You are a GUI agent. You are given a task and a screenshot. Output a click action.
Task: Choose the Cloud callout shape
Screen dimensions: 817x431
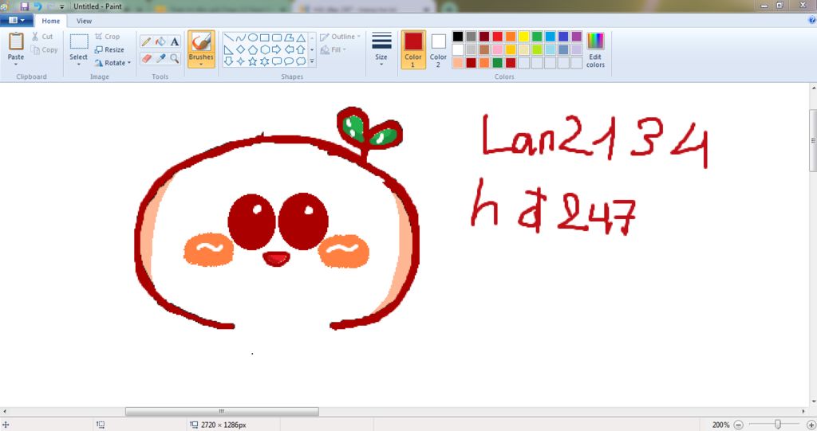[301, 61]
